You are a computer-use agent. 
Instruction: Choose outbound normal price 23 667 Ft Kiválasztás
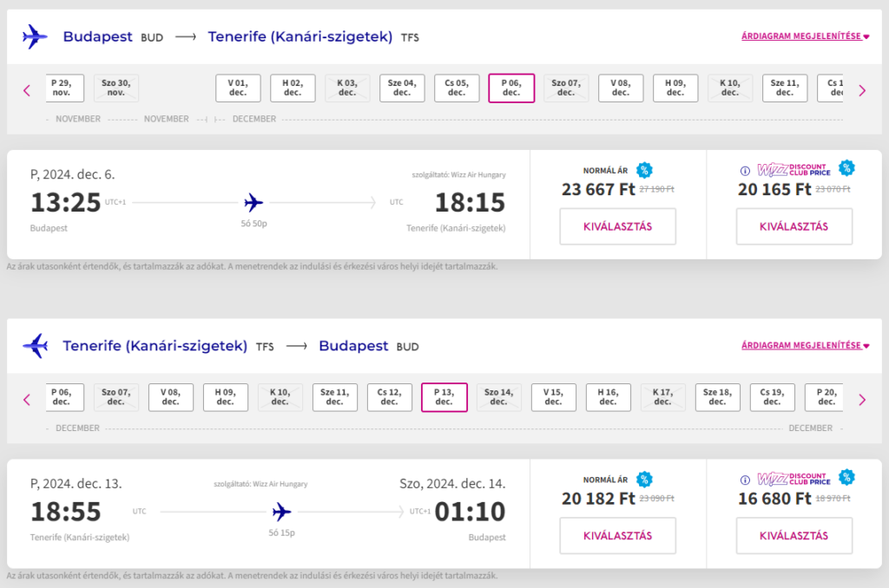tap(618, 226)
